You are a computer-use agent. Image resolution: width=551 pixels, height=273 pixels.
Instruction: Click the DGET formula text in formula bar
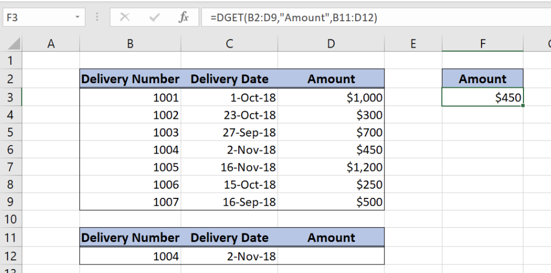point(293,18)
